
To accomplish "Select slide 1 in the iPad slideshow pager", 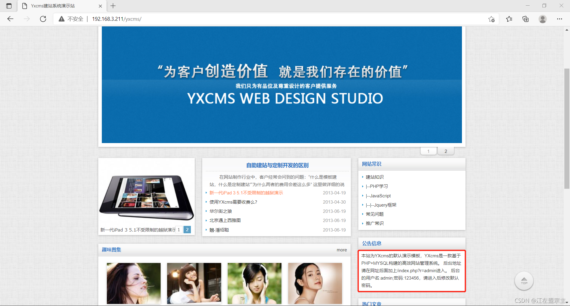I will [179, 229].
